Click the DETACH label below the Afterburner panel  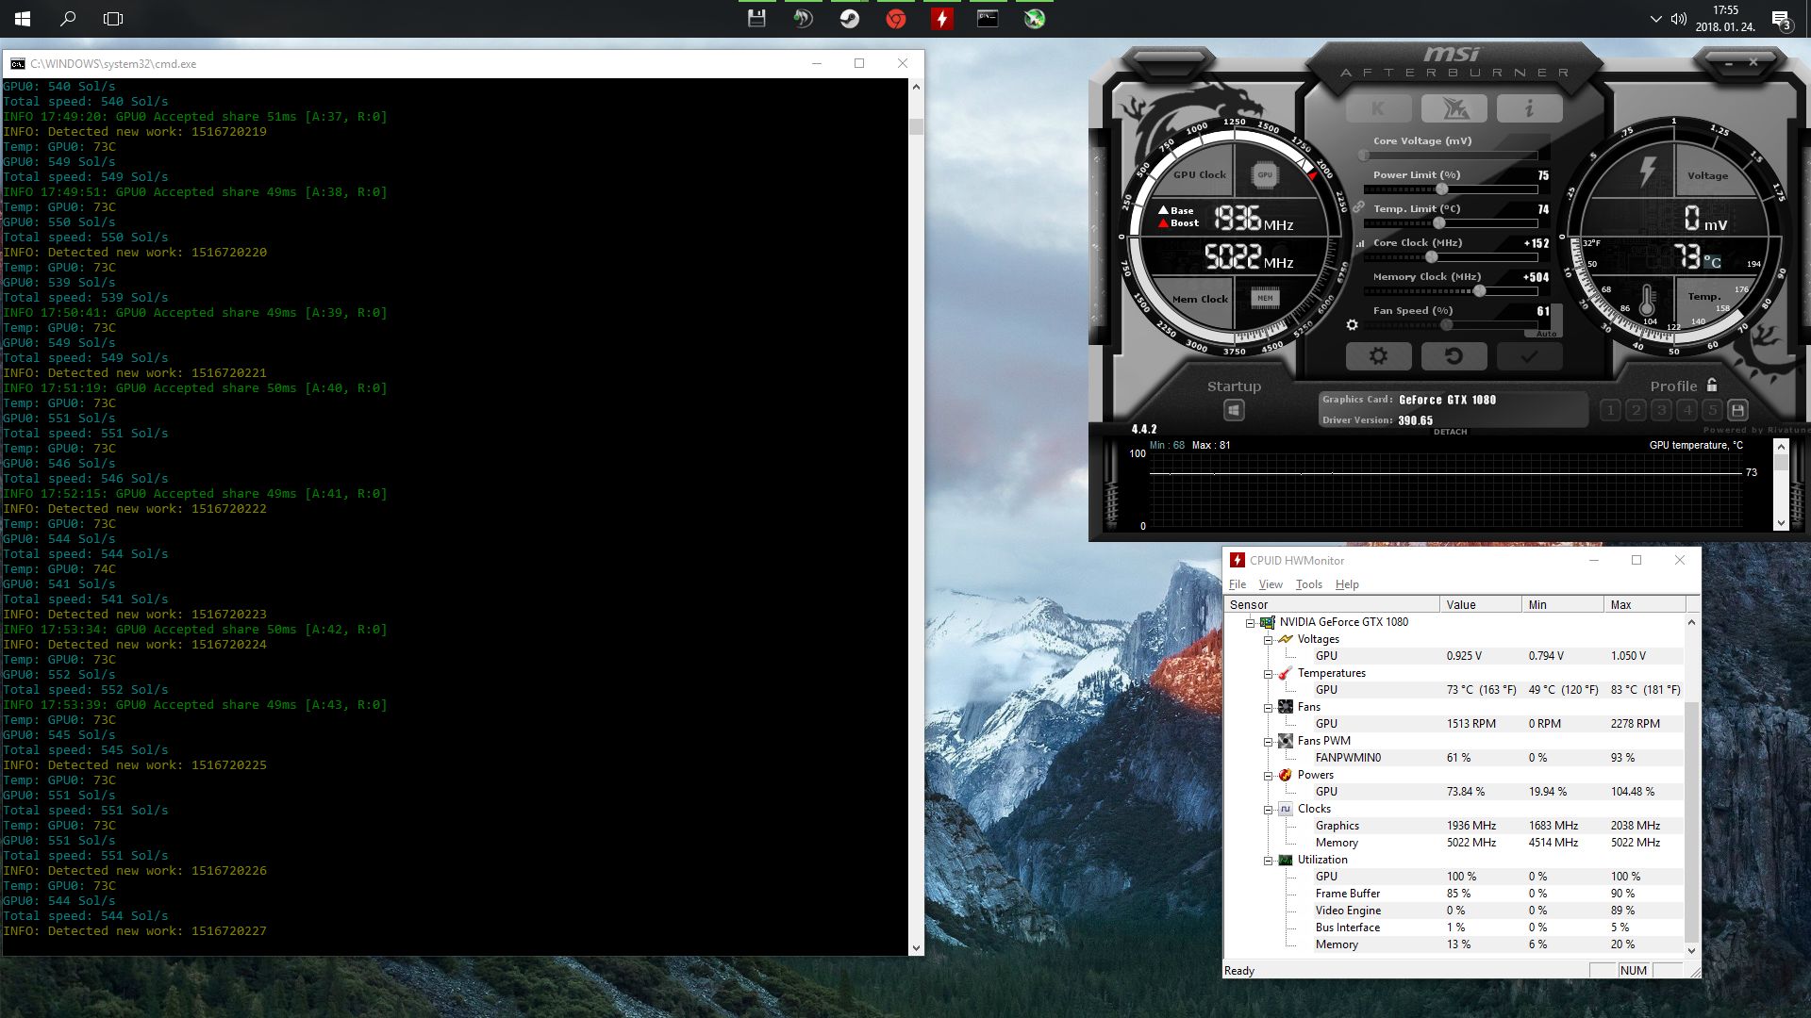1450,433
